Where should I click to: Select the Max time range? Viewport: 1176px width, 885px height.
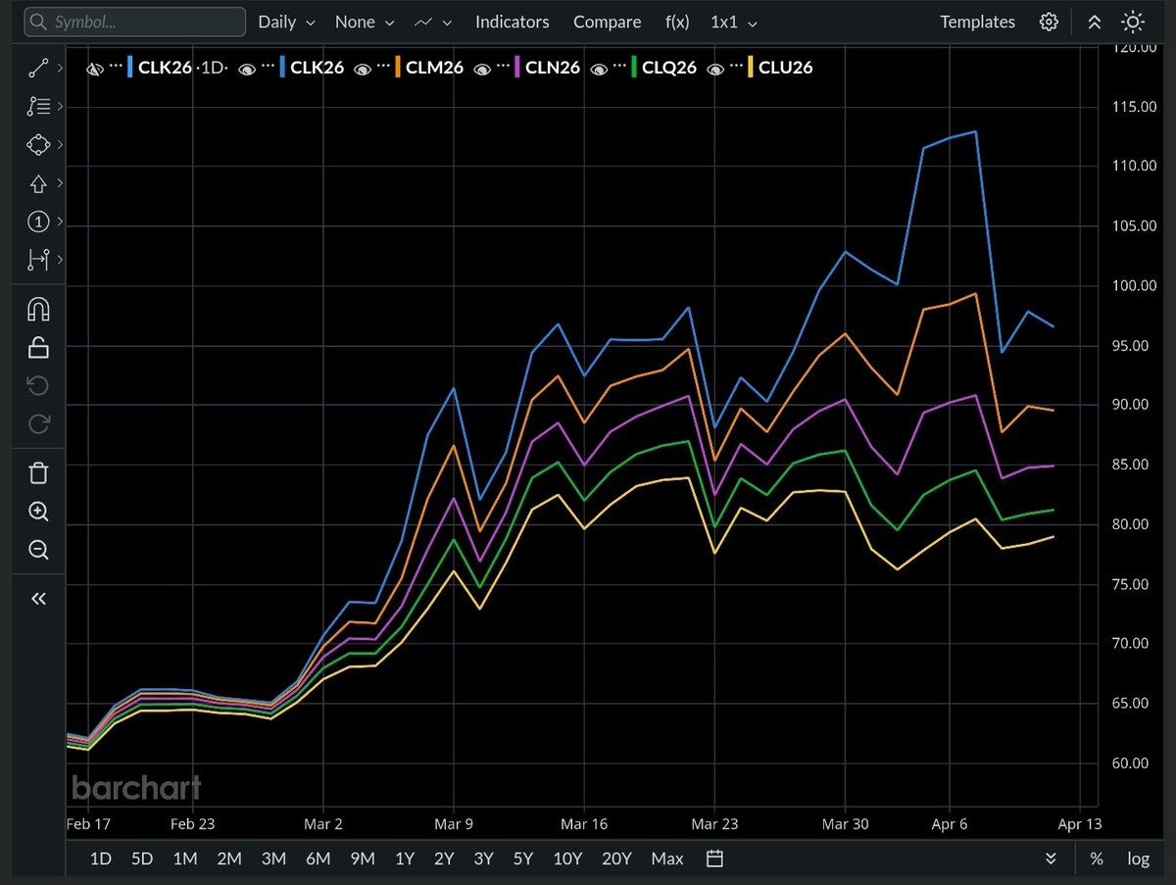coord(667,859)
